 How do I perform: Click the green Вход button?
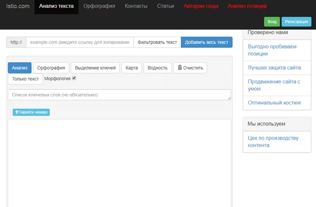click(x=272, y=22)
